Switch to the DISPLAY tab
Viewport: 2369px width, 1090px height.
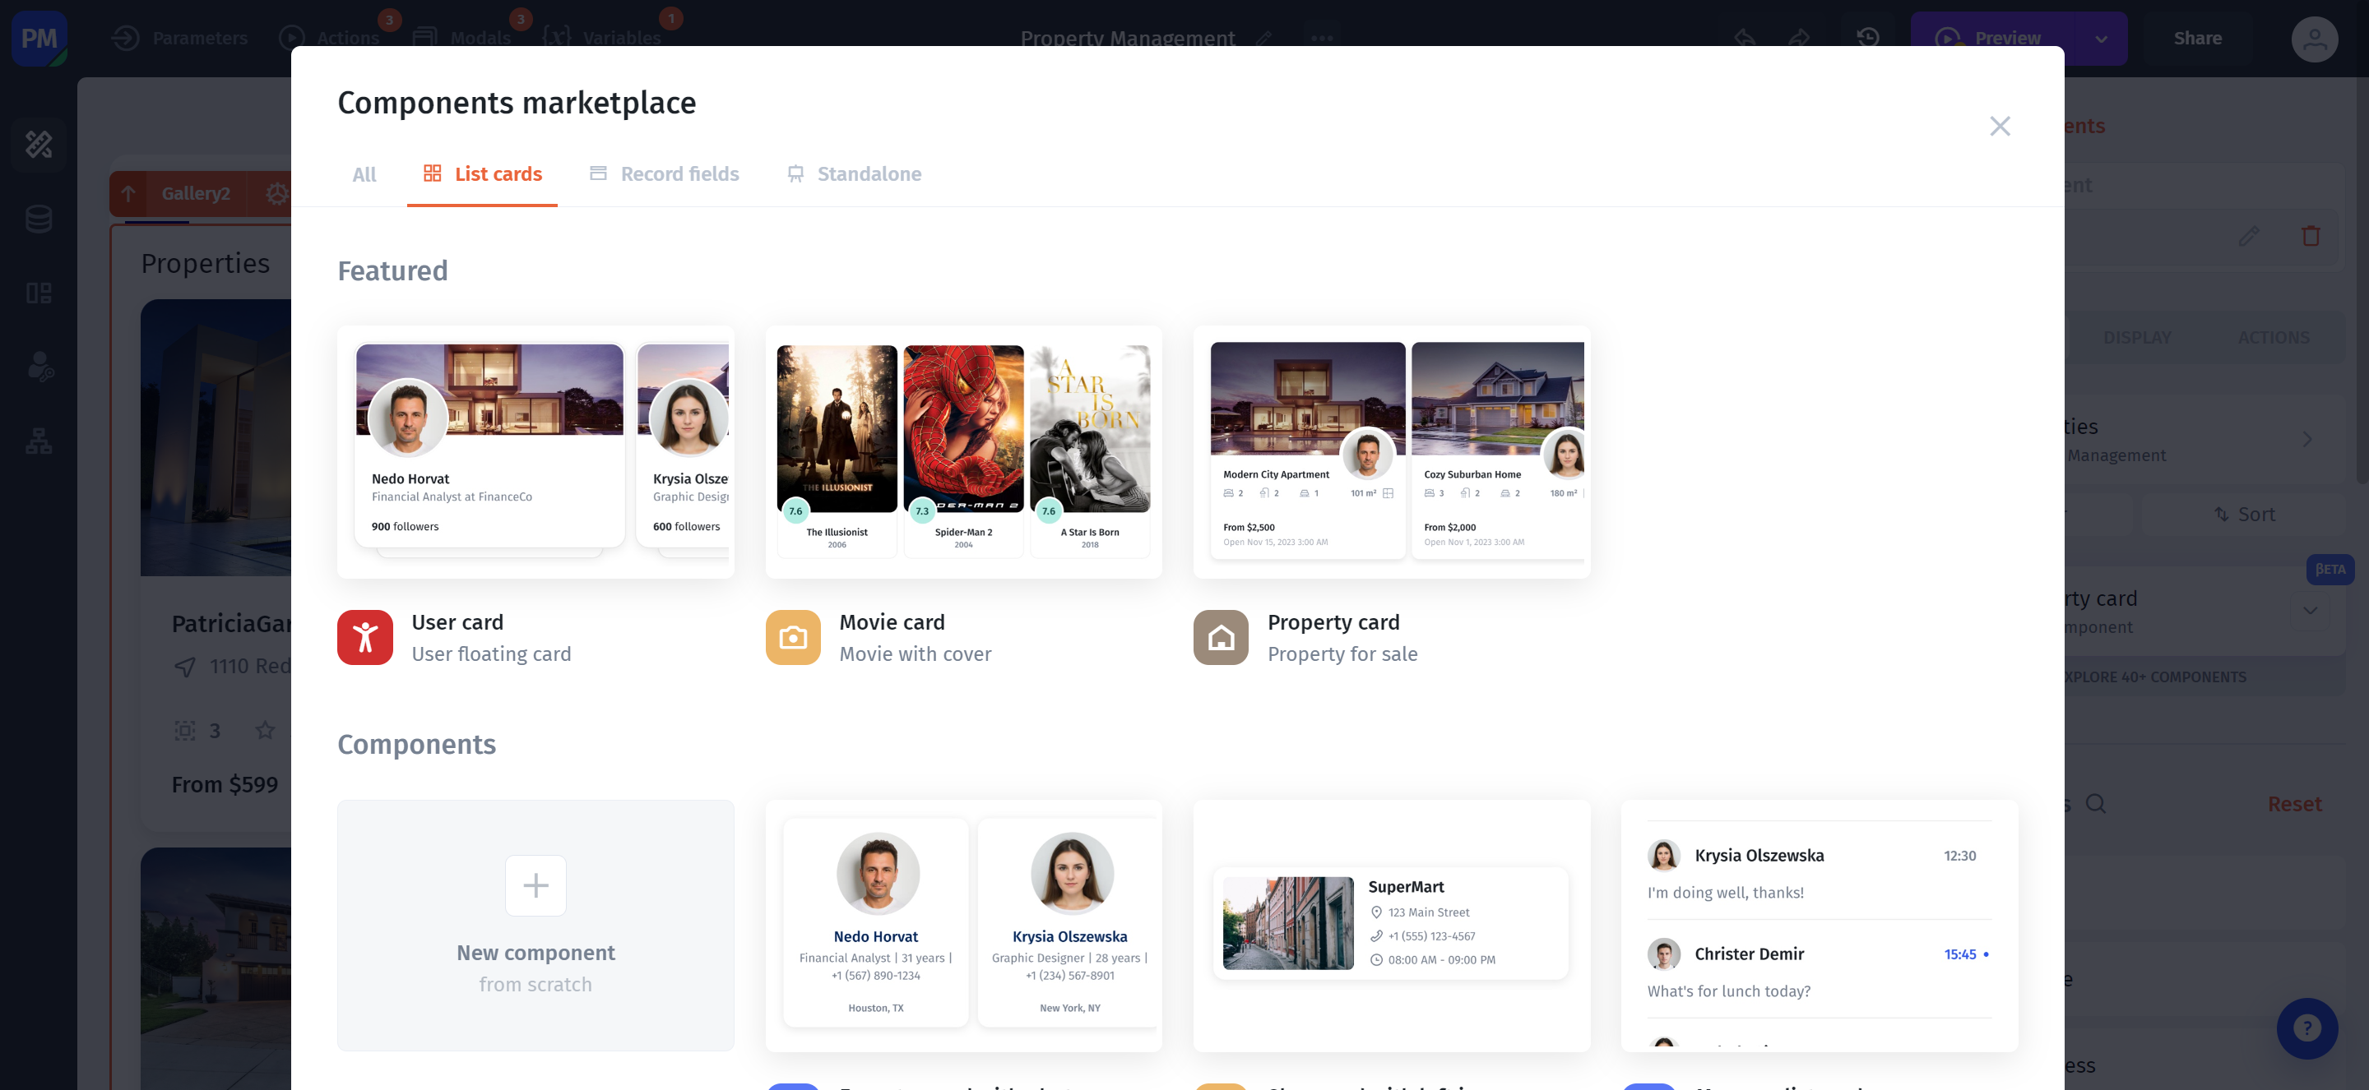tap(2136, 337)
